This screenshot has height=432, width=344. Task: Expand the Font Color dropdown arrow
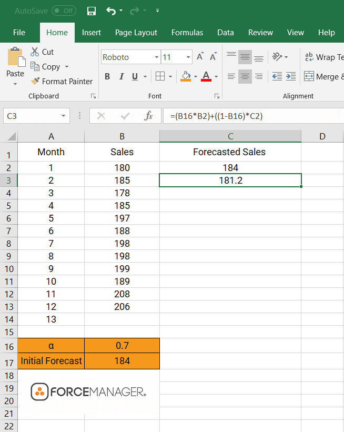coord(216,76)
